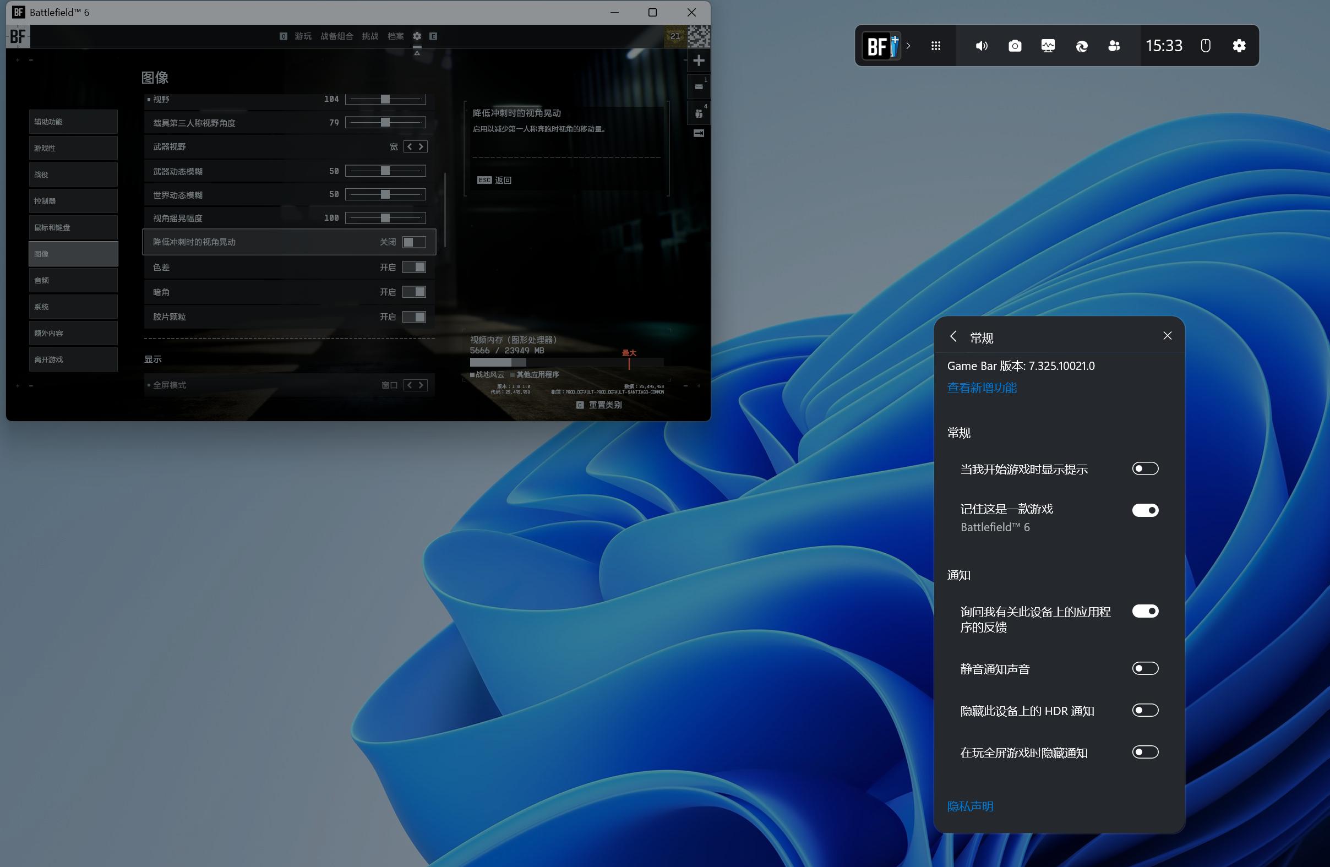This screenshot has height=867, width=1330.
Task: Expand the Game Bar chevron next to BF logo
Action: click(x=910, y=45)
